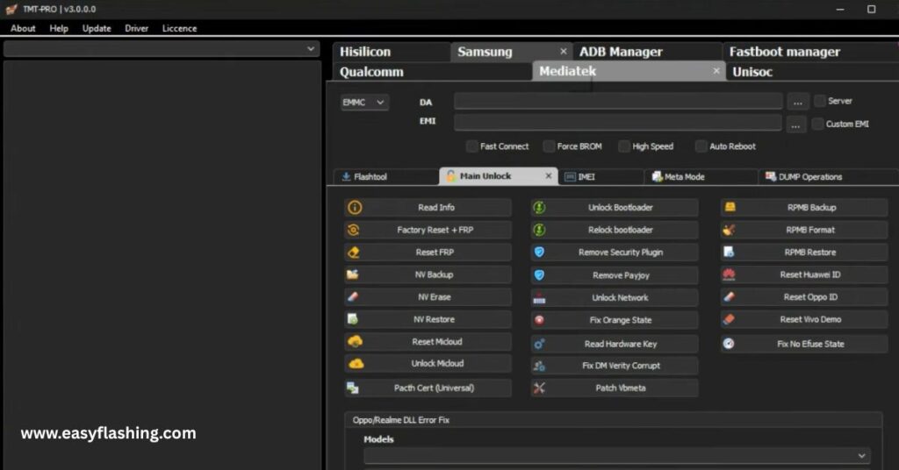The width and height of the screenshot is (899, 470).
Task: Click the Read Hardware Key icon
Action: (x=539, y=344)
